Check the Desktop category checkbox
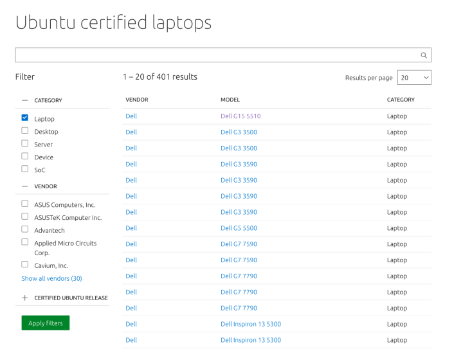Screen dimensions: 463x349 click(x=25, y=130)
